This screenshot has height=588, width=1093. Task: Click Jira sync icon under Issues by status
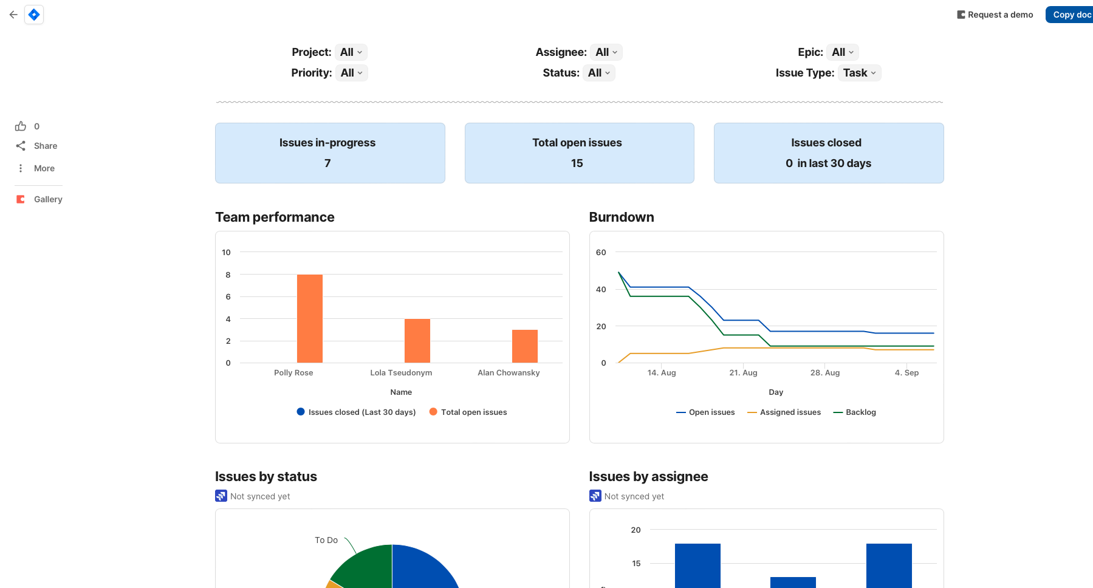point(221,496)
